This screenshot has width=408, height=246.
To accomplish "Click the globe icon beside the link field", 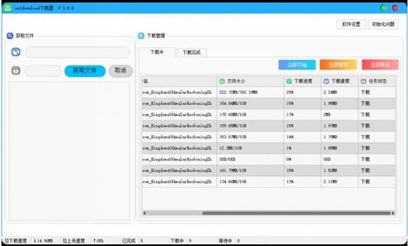I will (x=16, y=52).
